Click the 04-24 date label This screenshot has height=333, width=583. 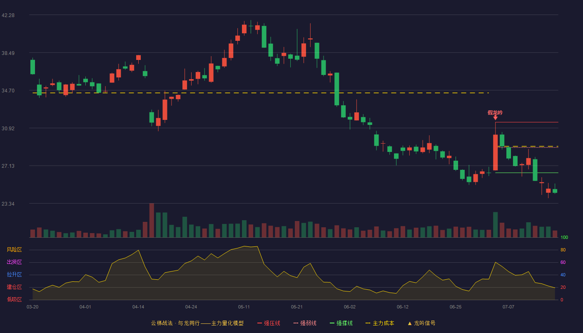(x=191, y=307)
